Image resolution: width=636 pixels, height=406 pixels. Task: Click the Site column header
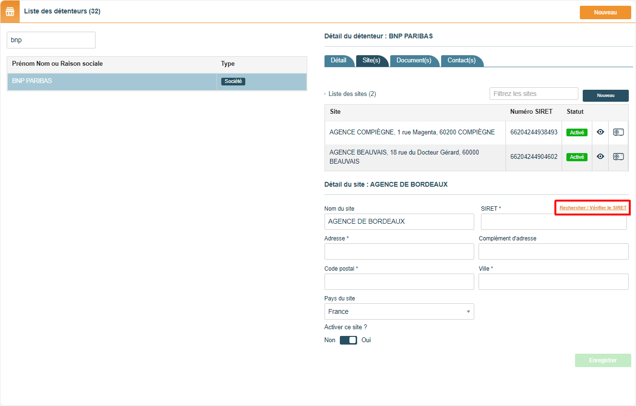click(336, 112)
